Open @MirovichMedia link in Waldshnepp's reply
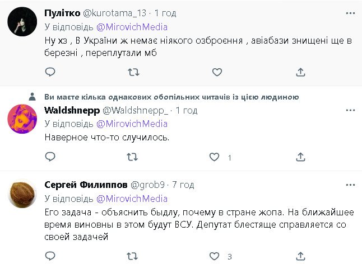 [x=132, y=124]
